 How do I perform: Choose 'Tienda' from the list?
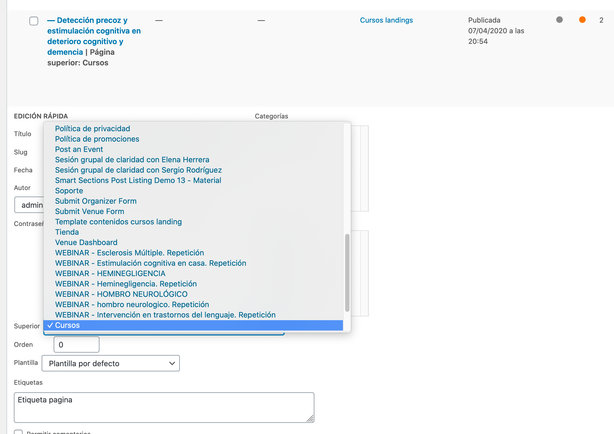[193, 232]
